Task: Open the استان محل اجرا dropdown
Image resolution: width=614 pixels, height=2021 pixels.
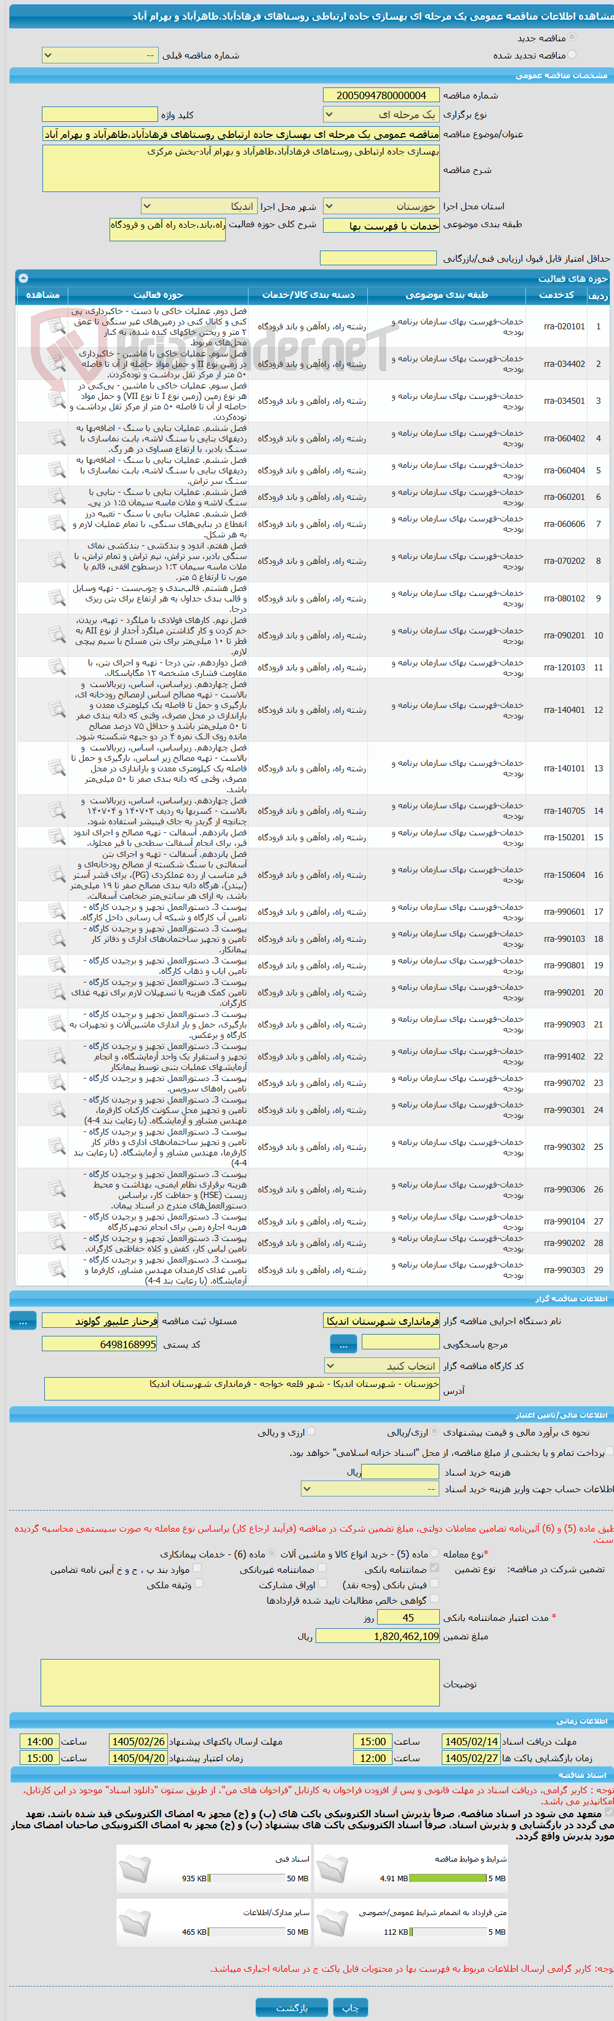Action: (x=381, y=206)
